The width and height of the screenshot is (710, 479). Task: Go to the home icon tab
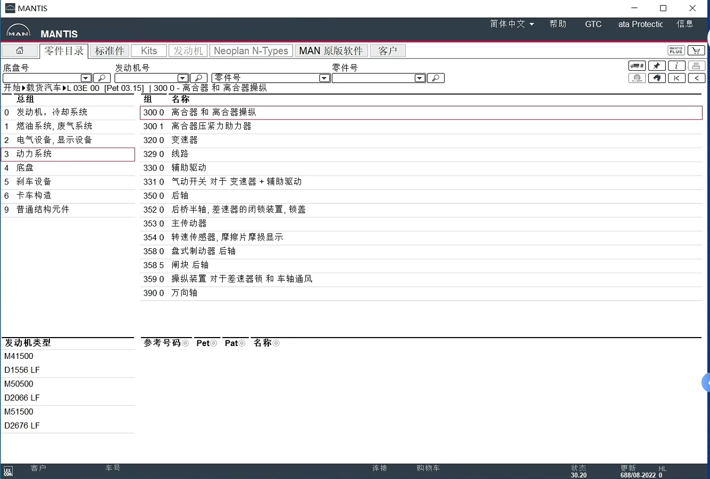point(20,51)
